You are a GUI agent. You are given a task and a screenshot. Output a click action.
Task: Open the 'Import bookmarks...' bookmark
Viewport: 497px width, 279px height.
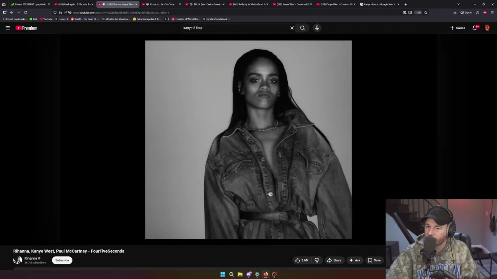click(x=14, y=19)
